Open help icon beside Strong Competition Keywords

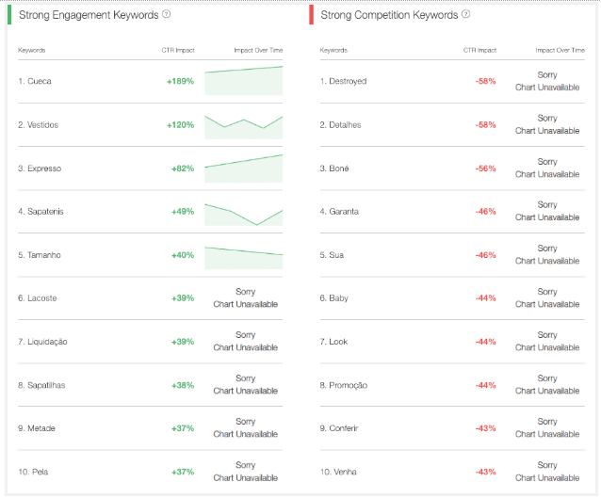pos(465,14)
